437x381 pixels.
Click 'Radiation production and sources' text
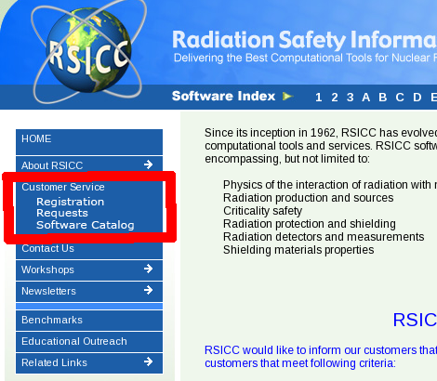click(309, 198)
